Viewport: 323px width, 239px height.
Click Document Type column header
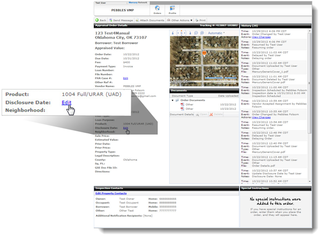(182, 96)
